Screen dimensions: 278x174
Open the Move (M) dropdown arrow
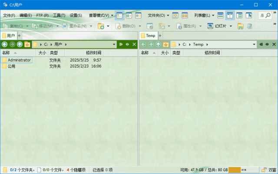click(x=57, y=26)
